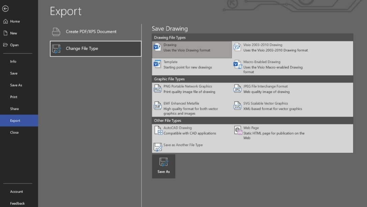Image resolution: width=367 pixels, height=207 pixels.
Task: Click the Save As button below file types
Action: [x=164, y=166]
